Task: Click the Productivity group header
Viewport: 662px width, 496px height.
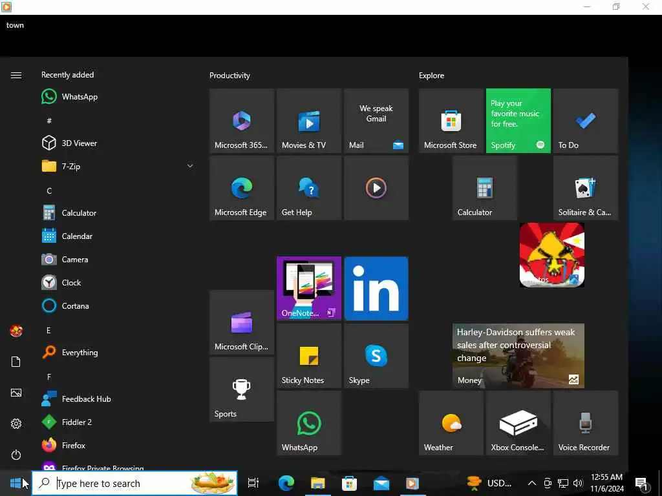Action: click(230, 76)
